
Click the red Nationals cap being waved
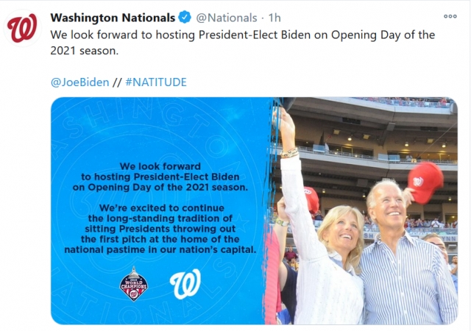tap(425, 182)
